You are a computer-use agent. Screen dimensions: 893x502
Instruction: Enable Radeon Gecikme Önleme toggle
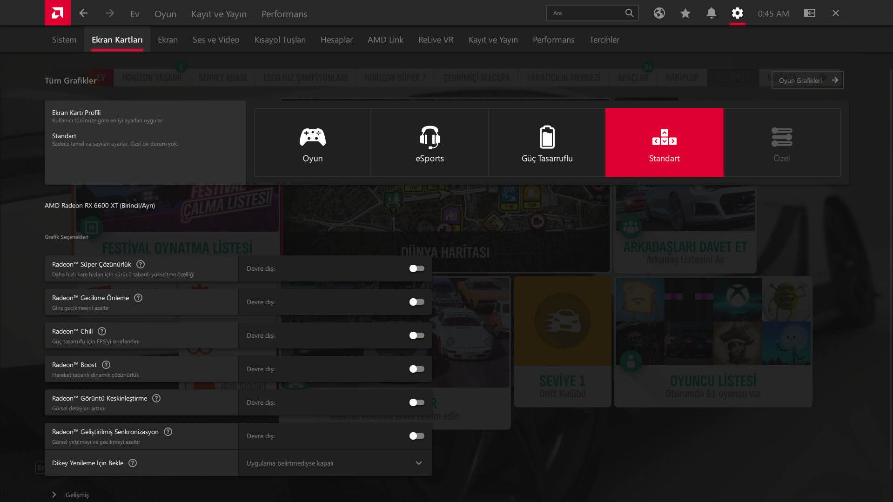click(x=416, y=302)
